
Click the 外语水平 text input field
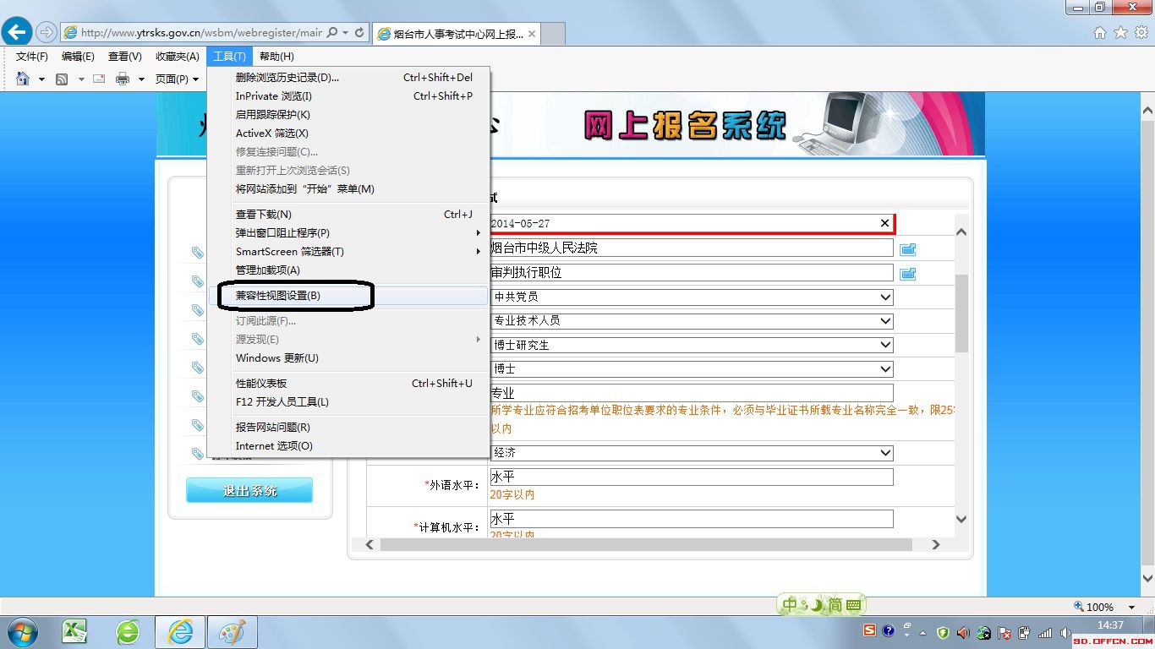coord(691,477)
